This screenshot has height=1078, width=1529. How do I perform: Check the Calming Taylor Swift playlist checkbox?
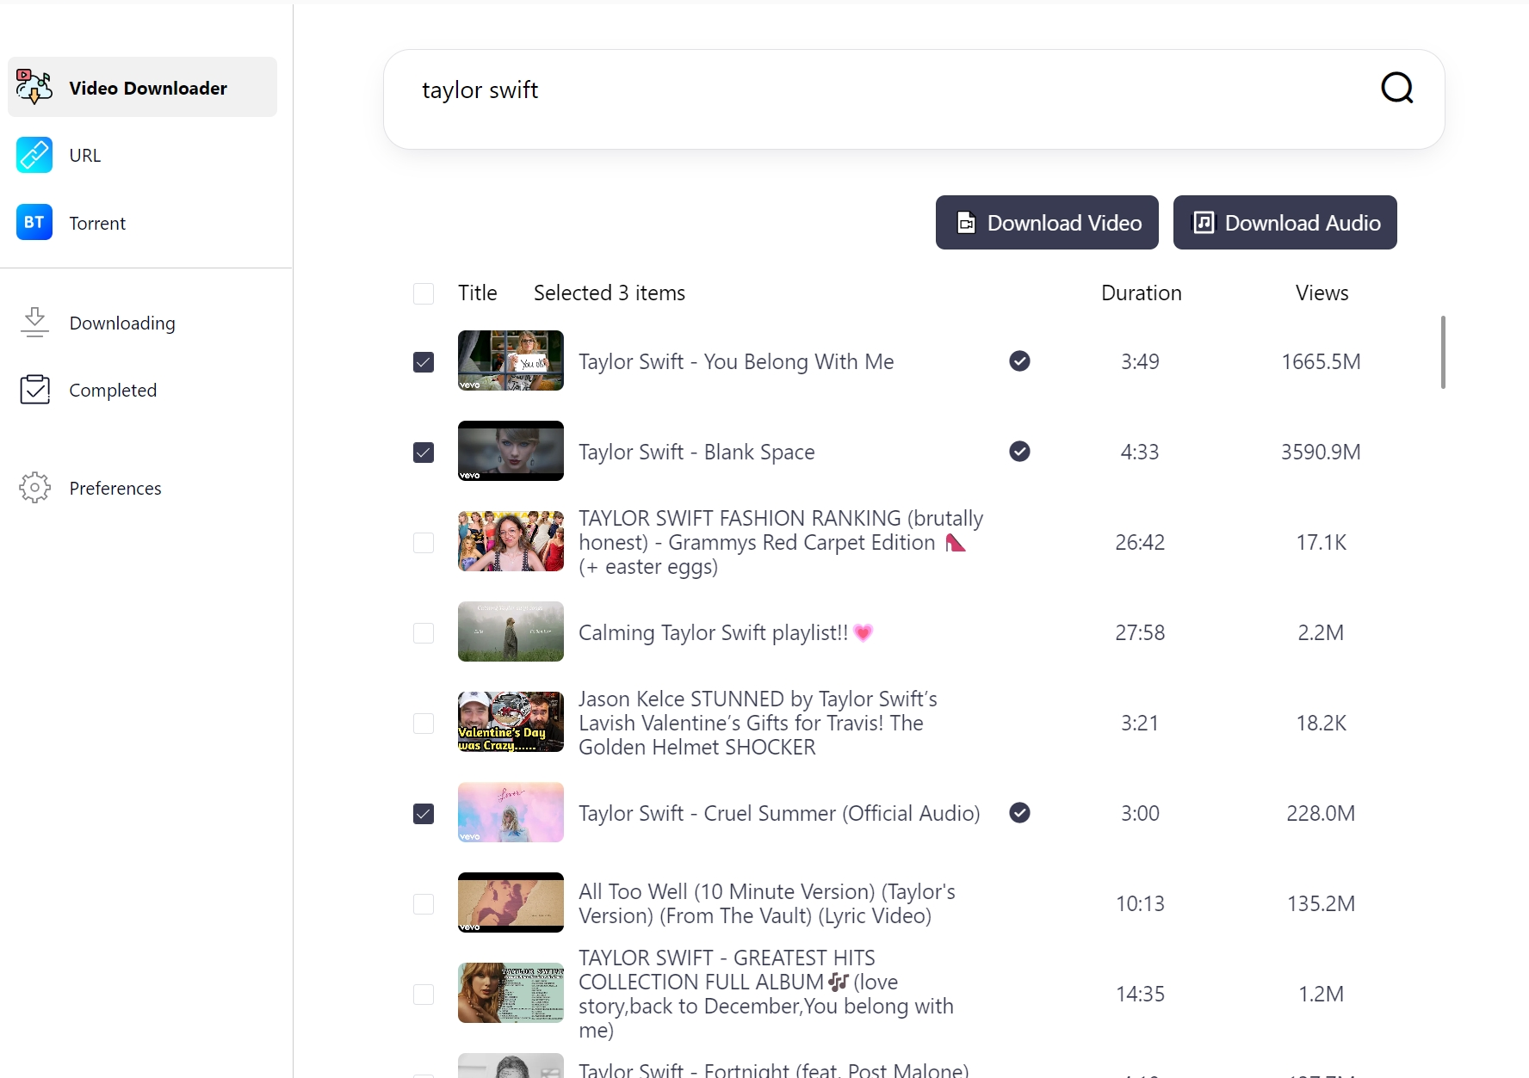tap(424, 633)
